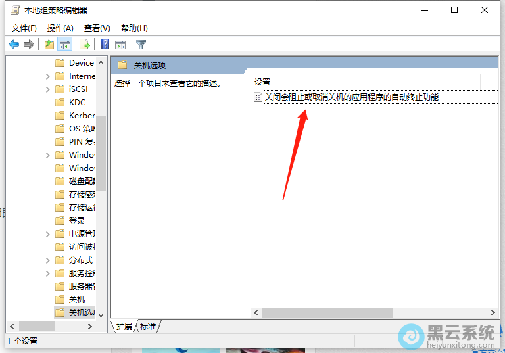Open help via the question mark icon
Viewport: 505px width, 353px height.
tap(105, 45)
